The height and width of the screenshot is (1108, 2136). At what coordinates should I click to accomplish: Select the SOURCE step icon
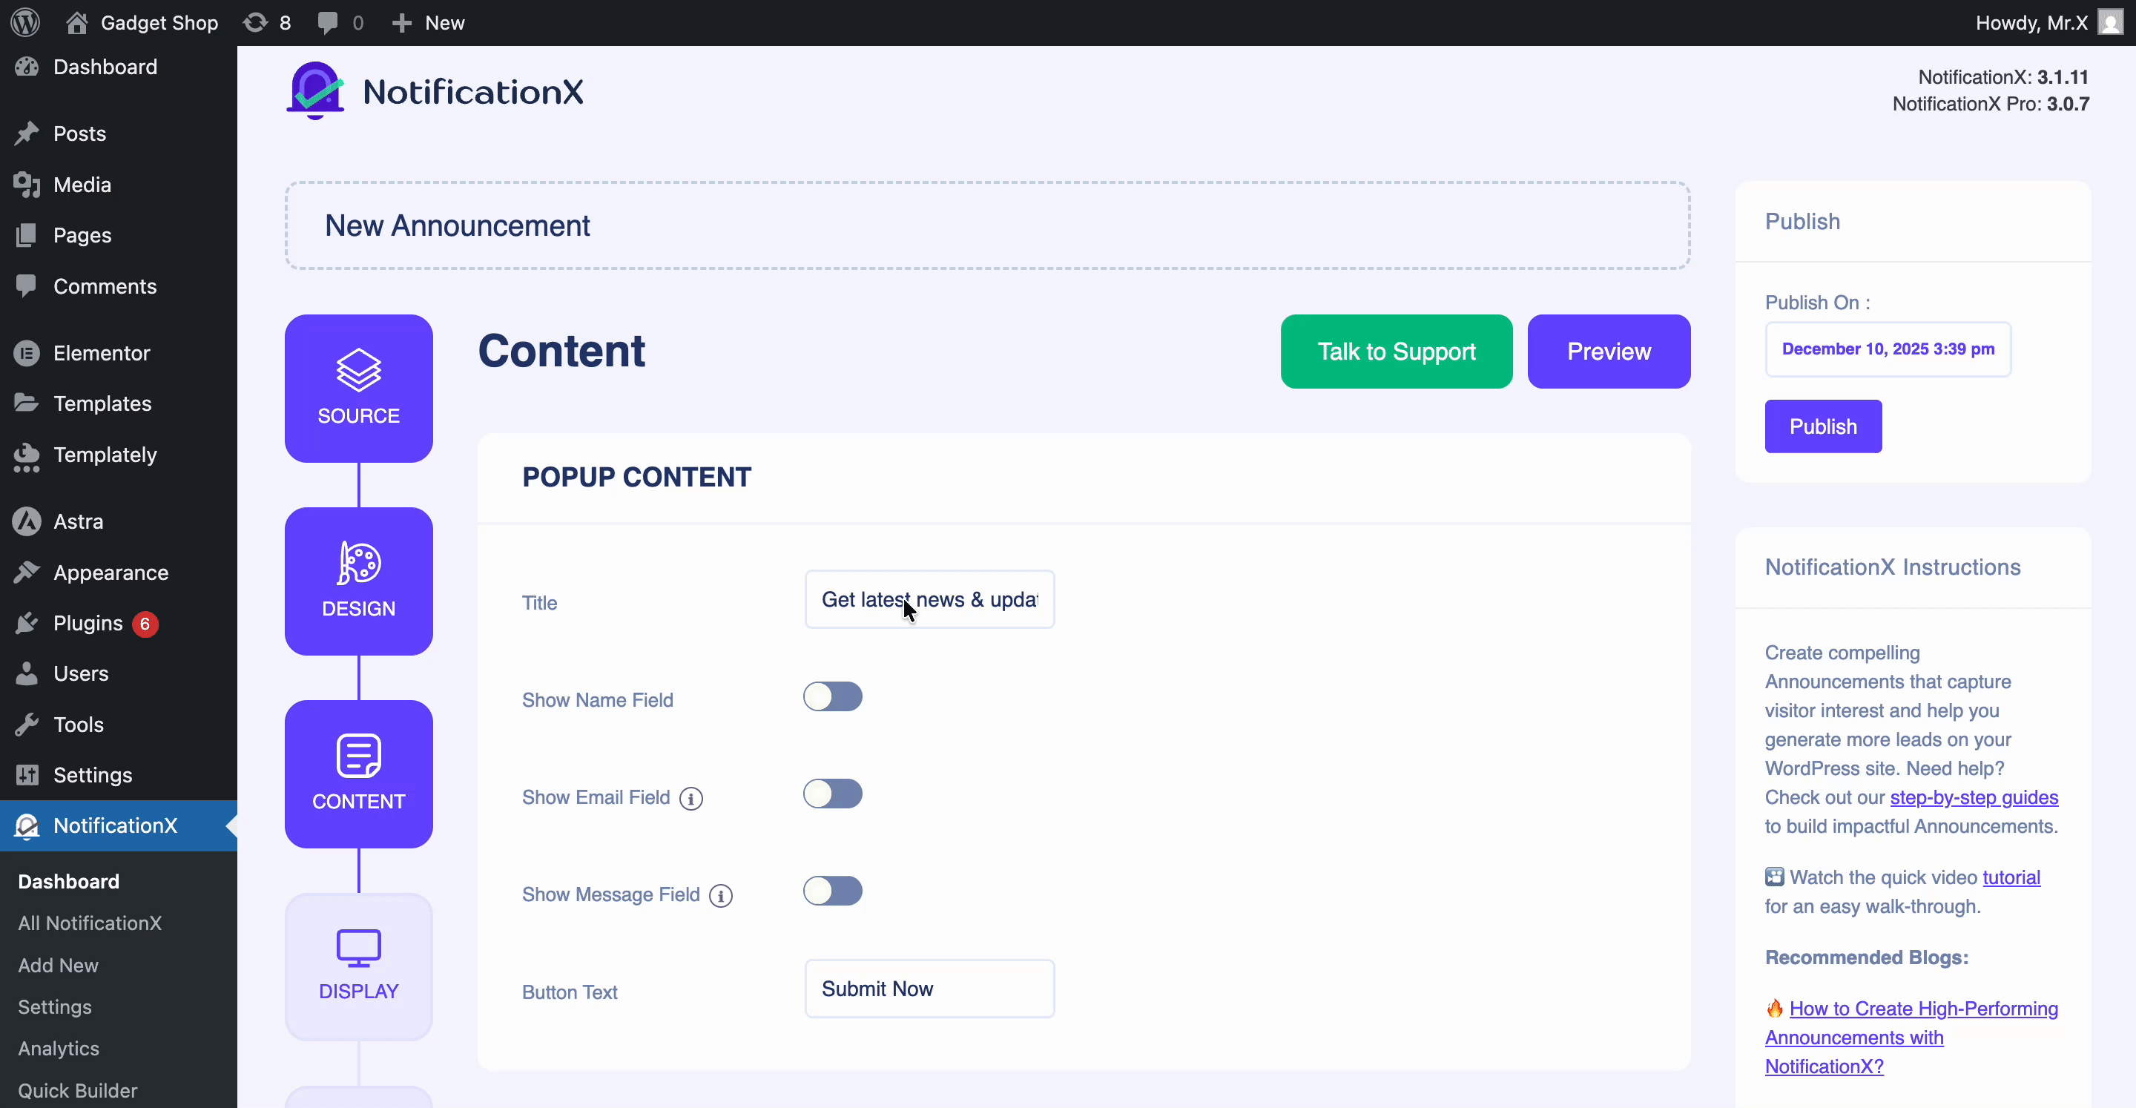coord(358,387)
